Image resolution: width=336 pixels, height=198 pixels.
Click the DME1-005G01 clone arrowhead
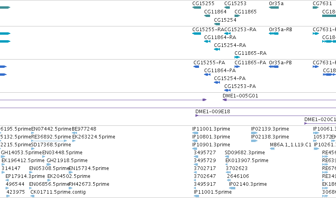pyautogui.click(x=225, y=100)
